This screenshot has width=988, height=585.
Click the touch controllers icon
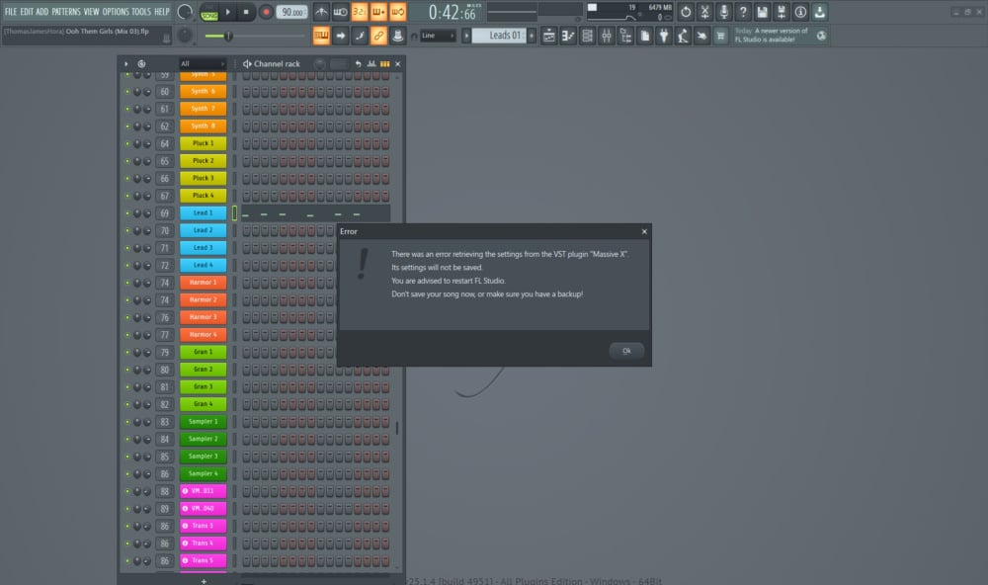[701, 36]
